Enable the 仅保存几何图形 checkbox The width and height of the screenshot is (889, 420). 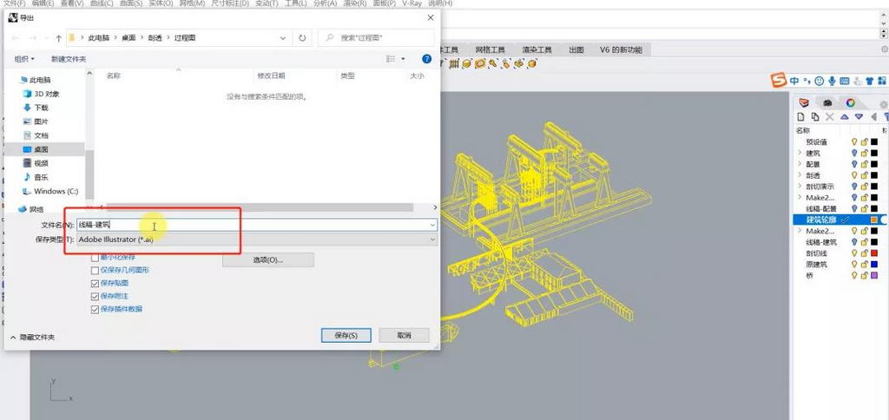click(x=95, y=270)
